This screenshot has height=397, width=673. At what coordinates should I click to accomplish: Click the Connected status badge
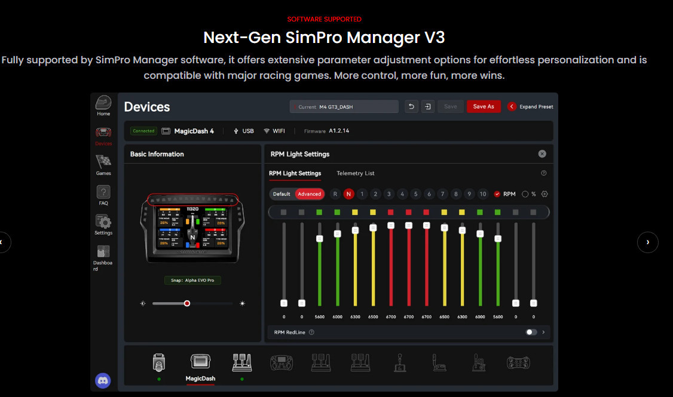[x=143, y=131]
